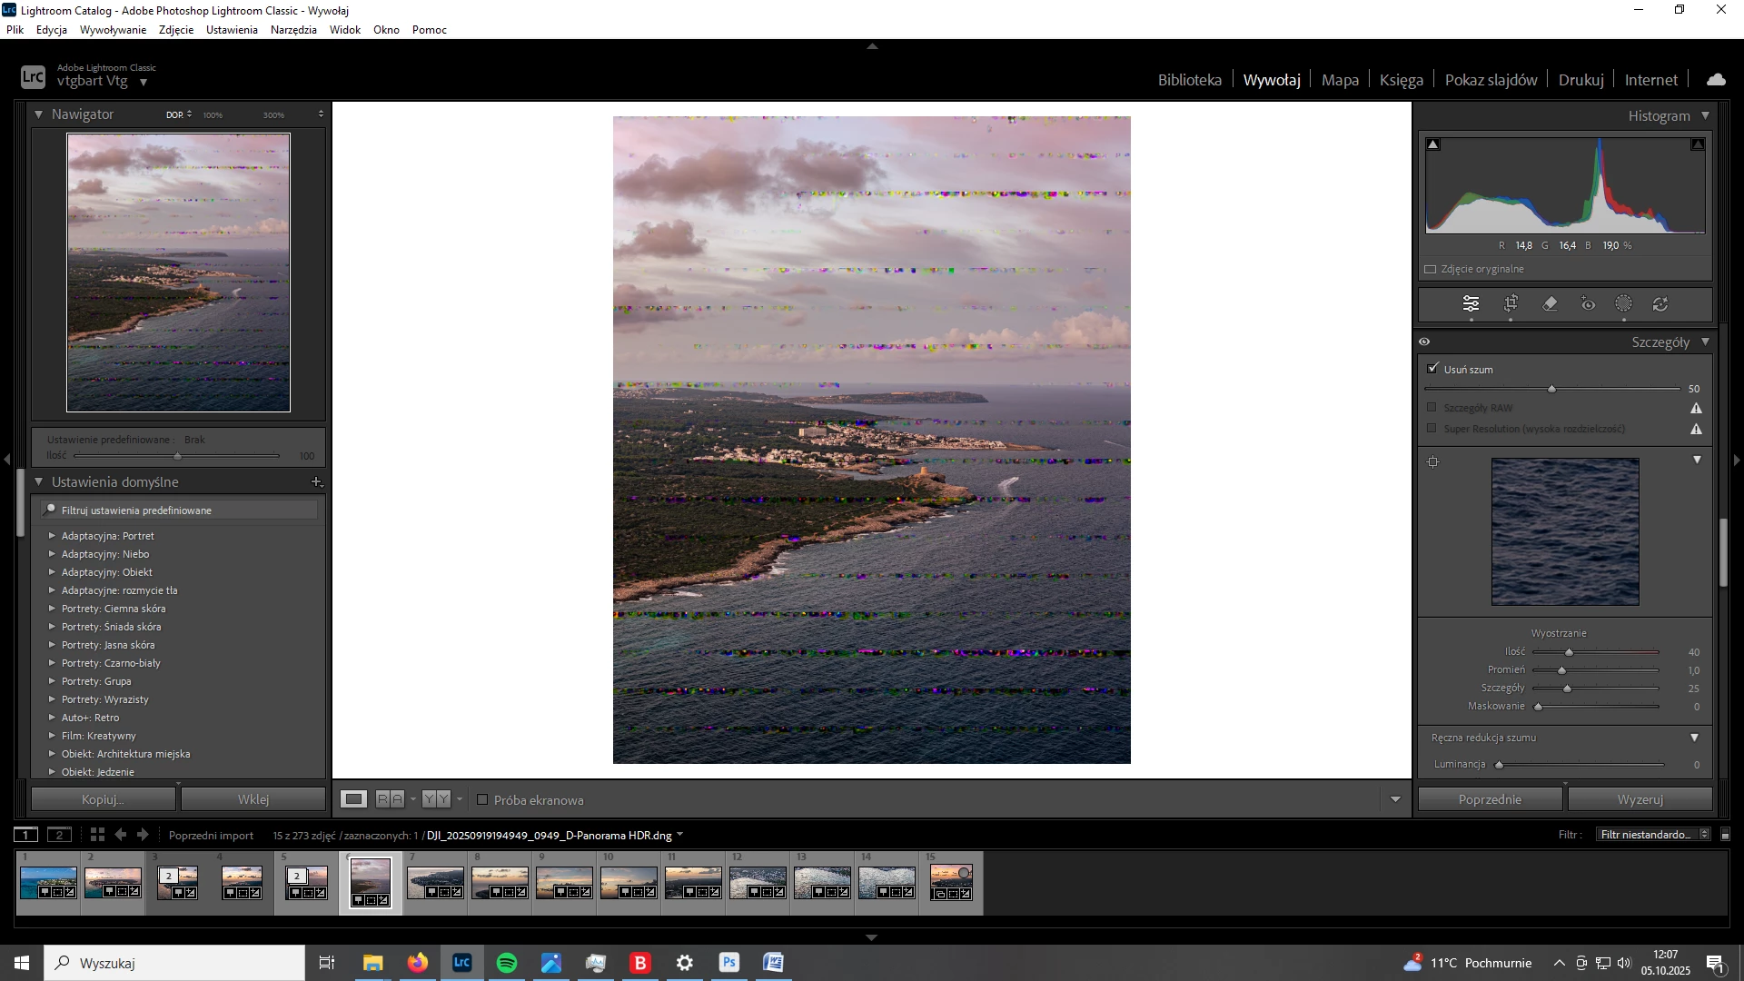The height and width of the screenshot is (981, 1744).
Task: Open the Filtr niestandardowy dropdown
Action: 1652,835
